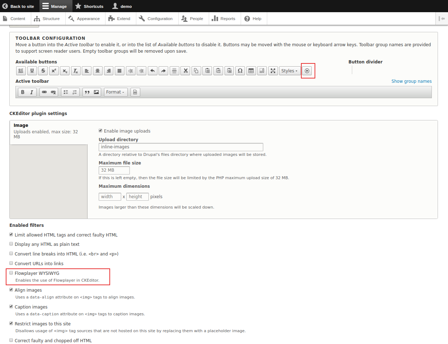
Task: Open the Styles dropdown
Action: (x=289, y=71)
